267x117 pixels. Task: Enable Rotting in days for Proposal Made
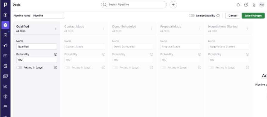coord(163,68)
